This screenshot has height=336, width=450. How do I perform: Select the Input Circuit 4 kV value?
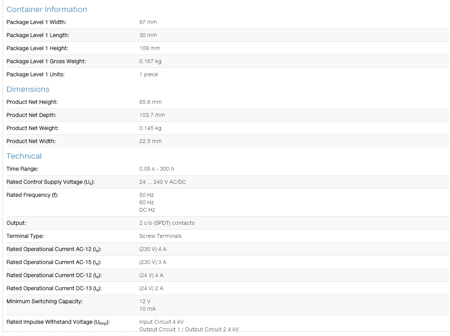click(161, 322)
